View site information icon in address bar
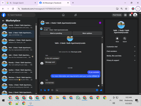This screenshot has height=106, width=141. click(x=19, y=9)
